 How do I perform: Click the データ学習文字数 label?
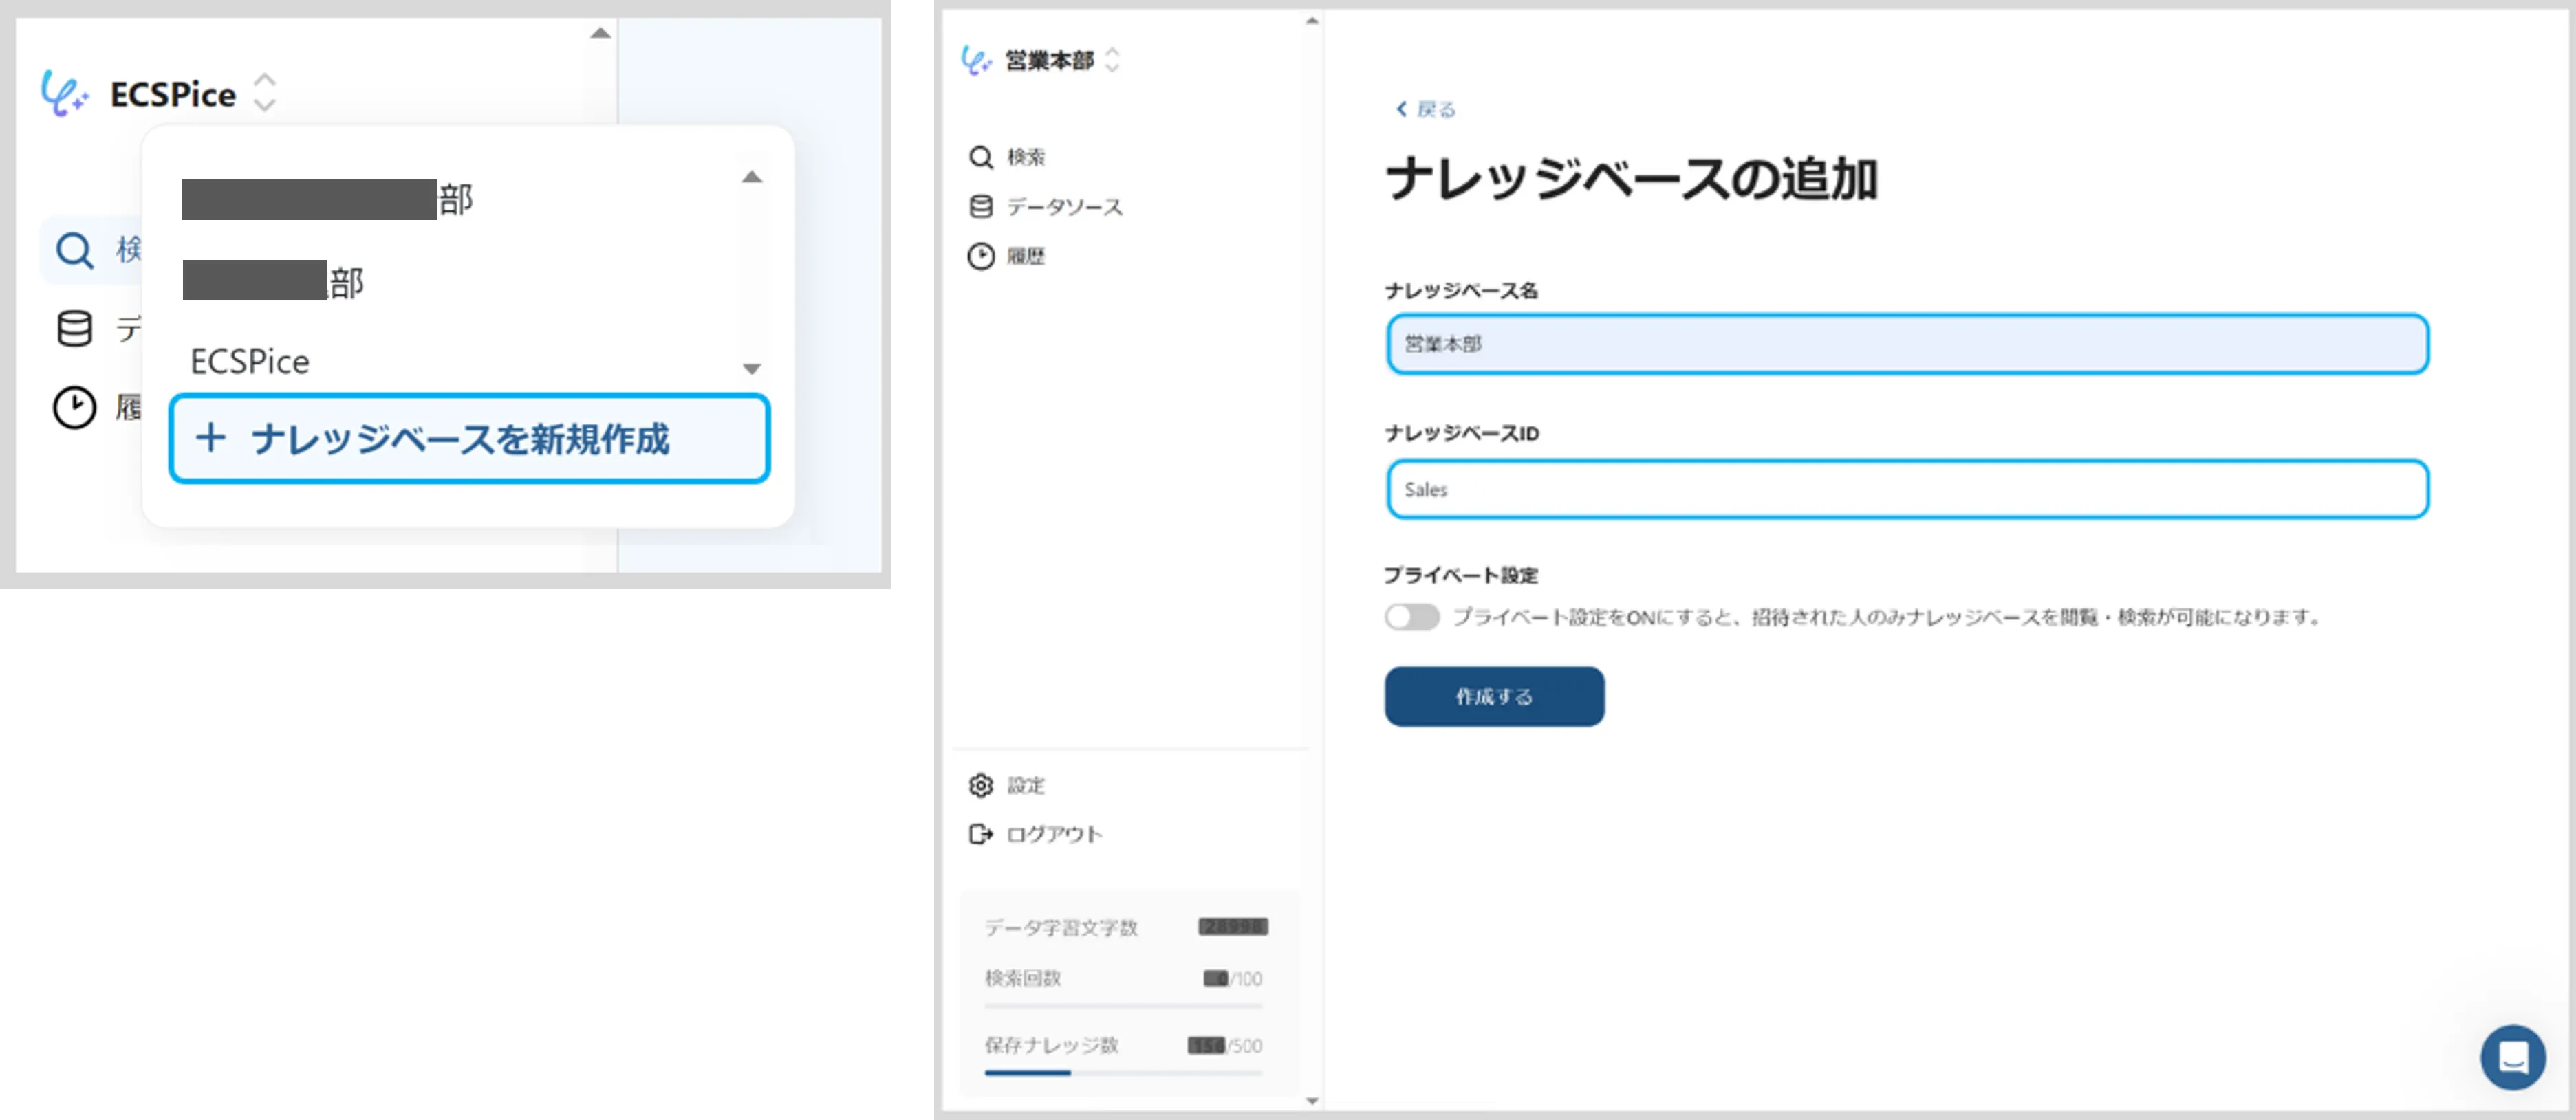click(1061, 927)
